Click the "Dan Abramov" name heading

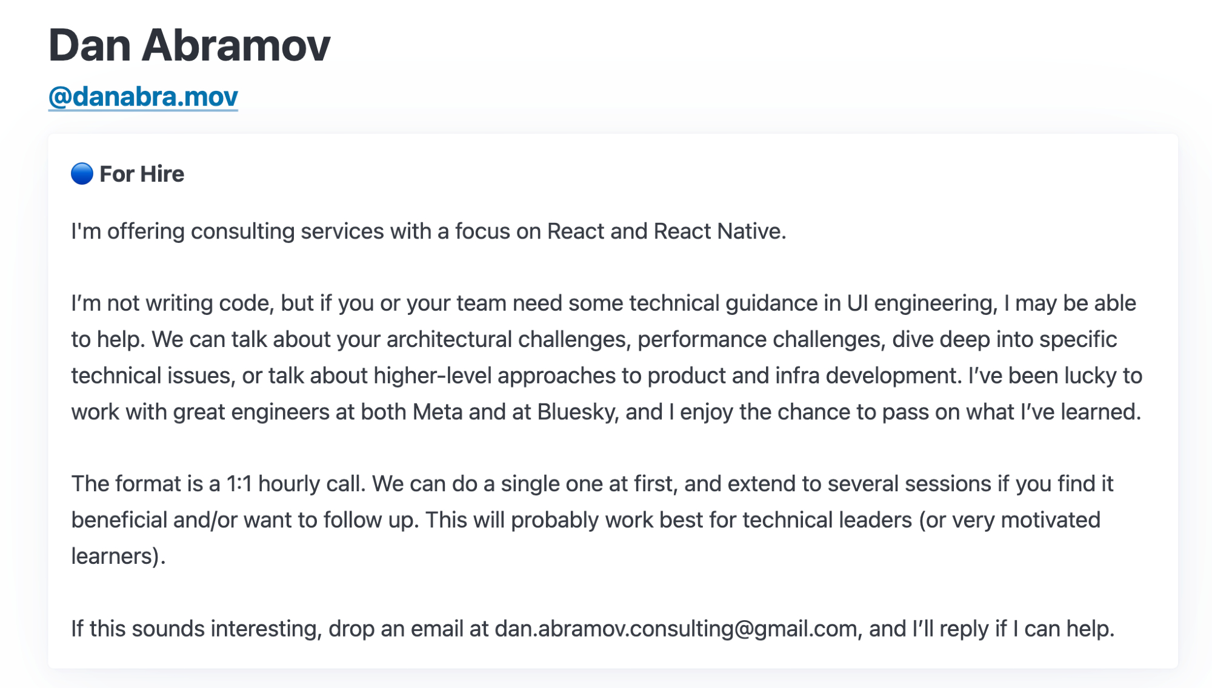[x=189, y=45]
